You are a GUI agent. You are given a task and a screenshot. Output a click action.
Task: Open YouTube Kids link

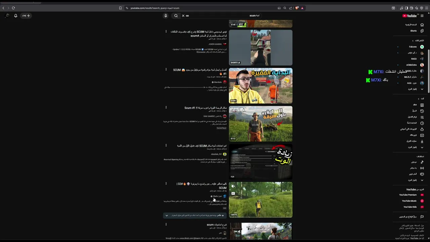click(413, 207)
